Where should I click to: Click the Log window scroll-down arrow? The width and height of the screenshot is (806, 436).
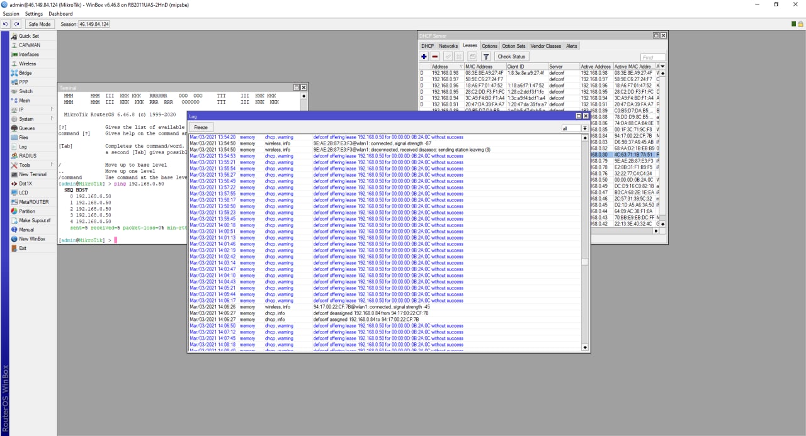tap(584, 347)
